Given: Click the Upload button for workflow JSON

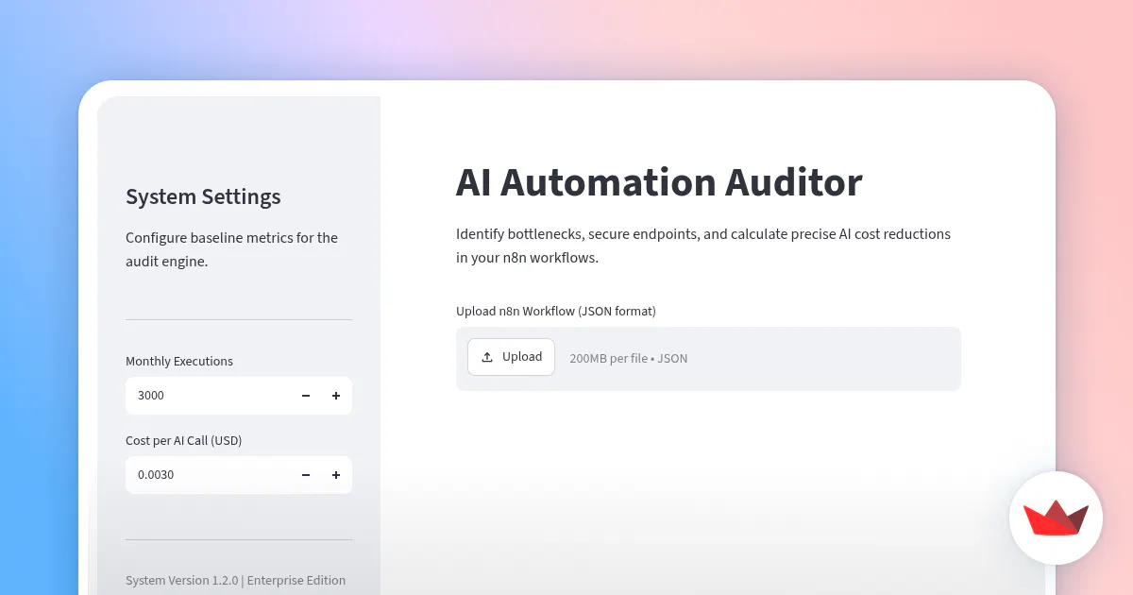Looking at the screenshot, I should click(511, 357).
